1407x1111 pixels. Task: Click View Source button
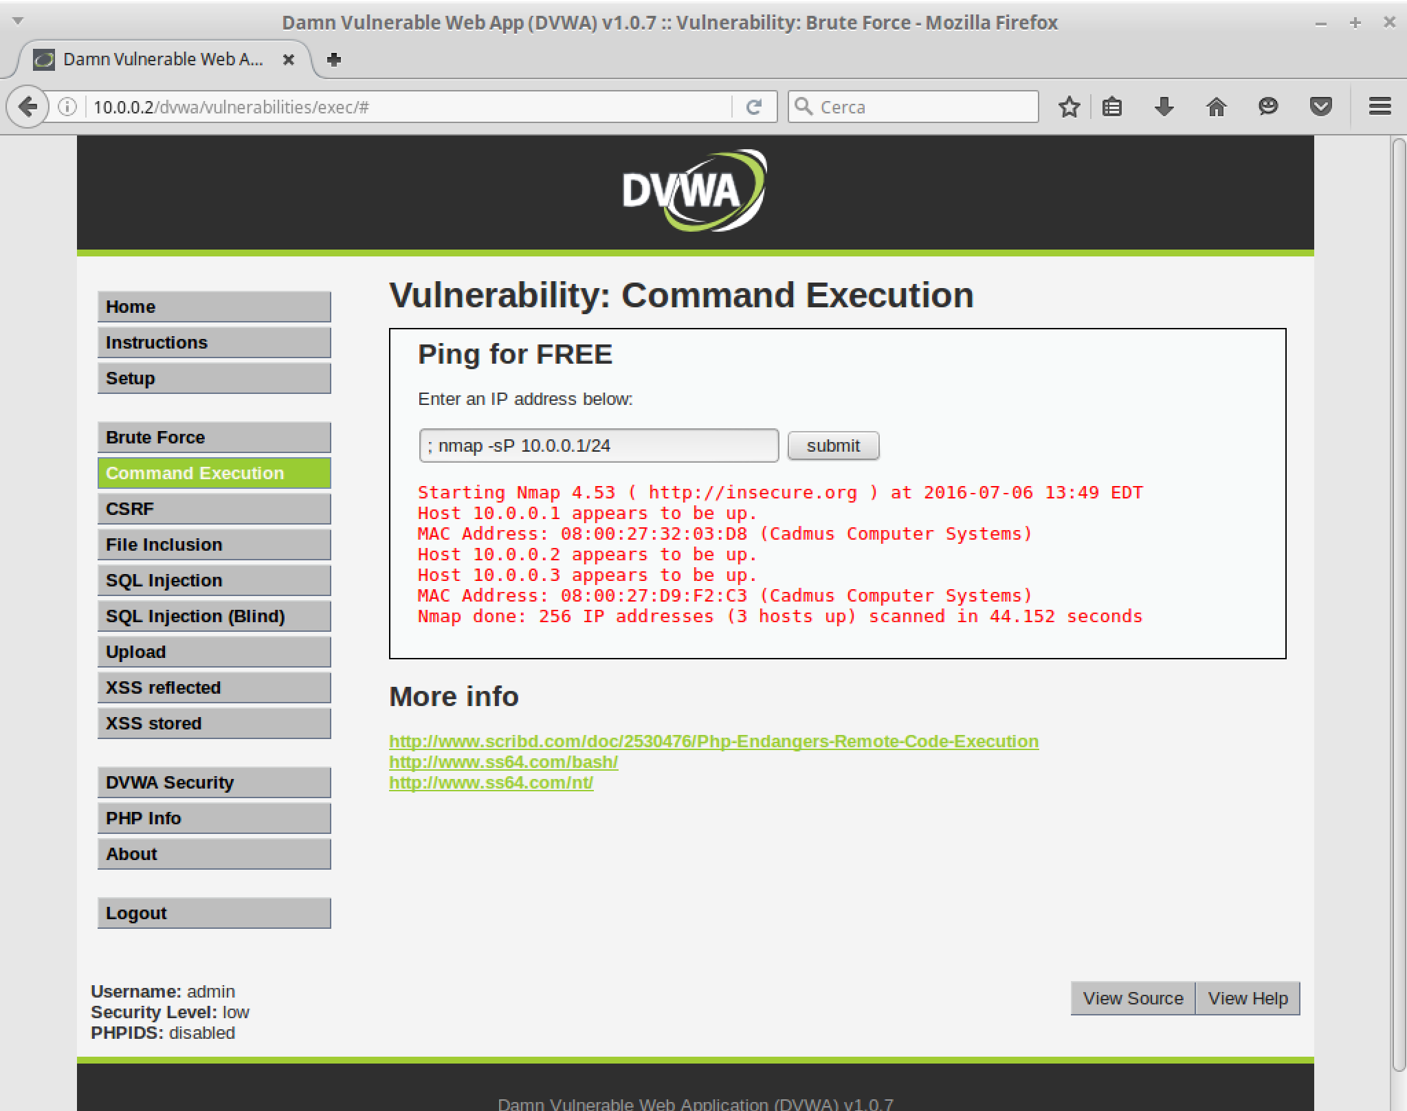coord(1133,998)
